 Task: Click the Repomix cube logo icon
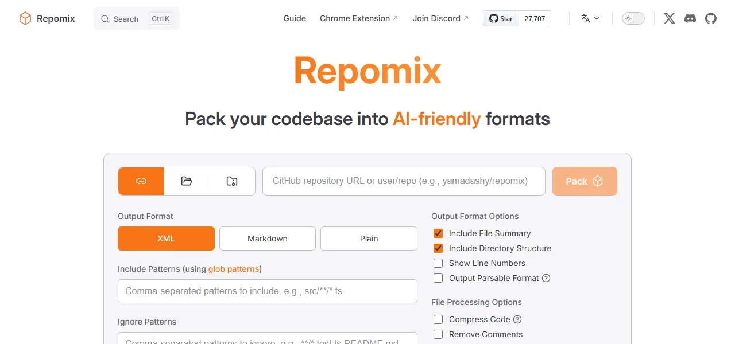[x=25, y=18]
